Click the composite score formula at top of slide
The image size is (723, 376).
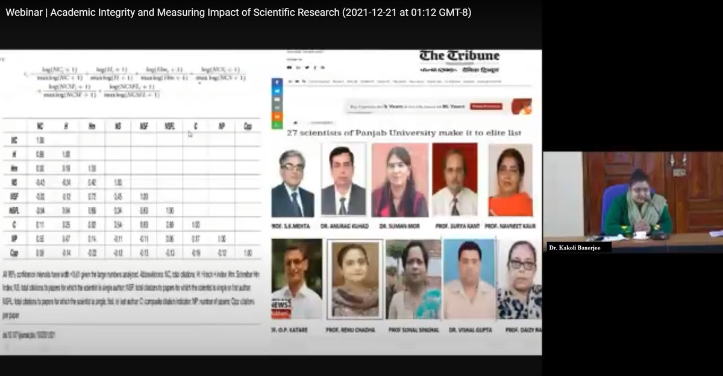134,82
